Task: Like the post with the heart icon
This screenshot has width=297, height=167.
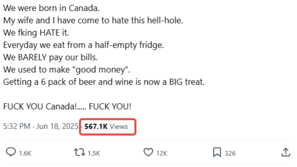Action: pyautogui.click(x=148, y=152)
